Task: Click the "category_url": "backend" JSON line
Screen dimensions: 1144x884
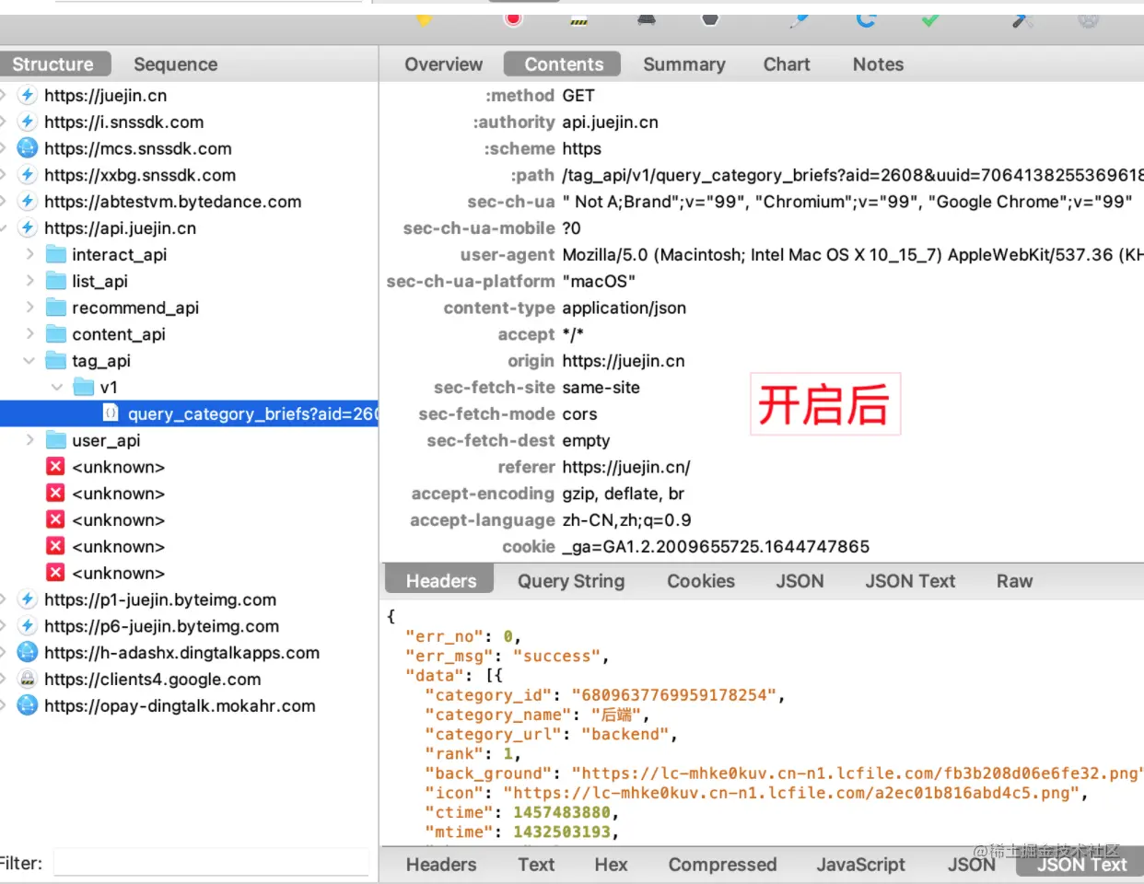Action: pyautogui.click(x=551, y=734)
